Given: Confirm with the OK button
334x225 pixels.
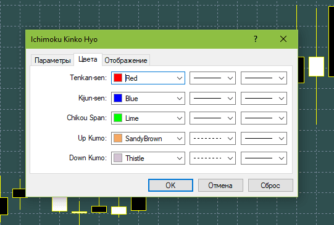Looking at the screenshot, I should (x=170, y=185).
